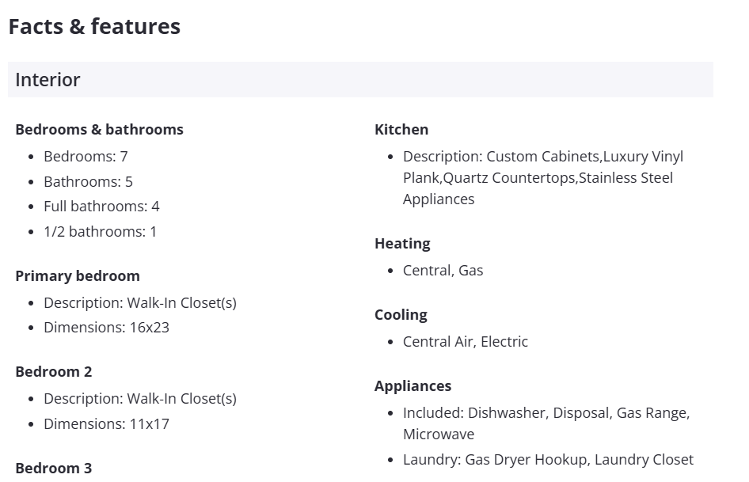Select the Central, Gas heating entry
Screen dimensions: 749x482
pyautogui.click(x=443, y=271)
